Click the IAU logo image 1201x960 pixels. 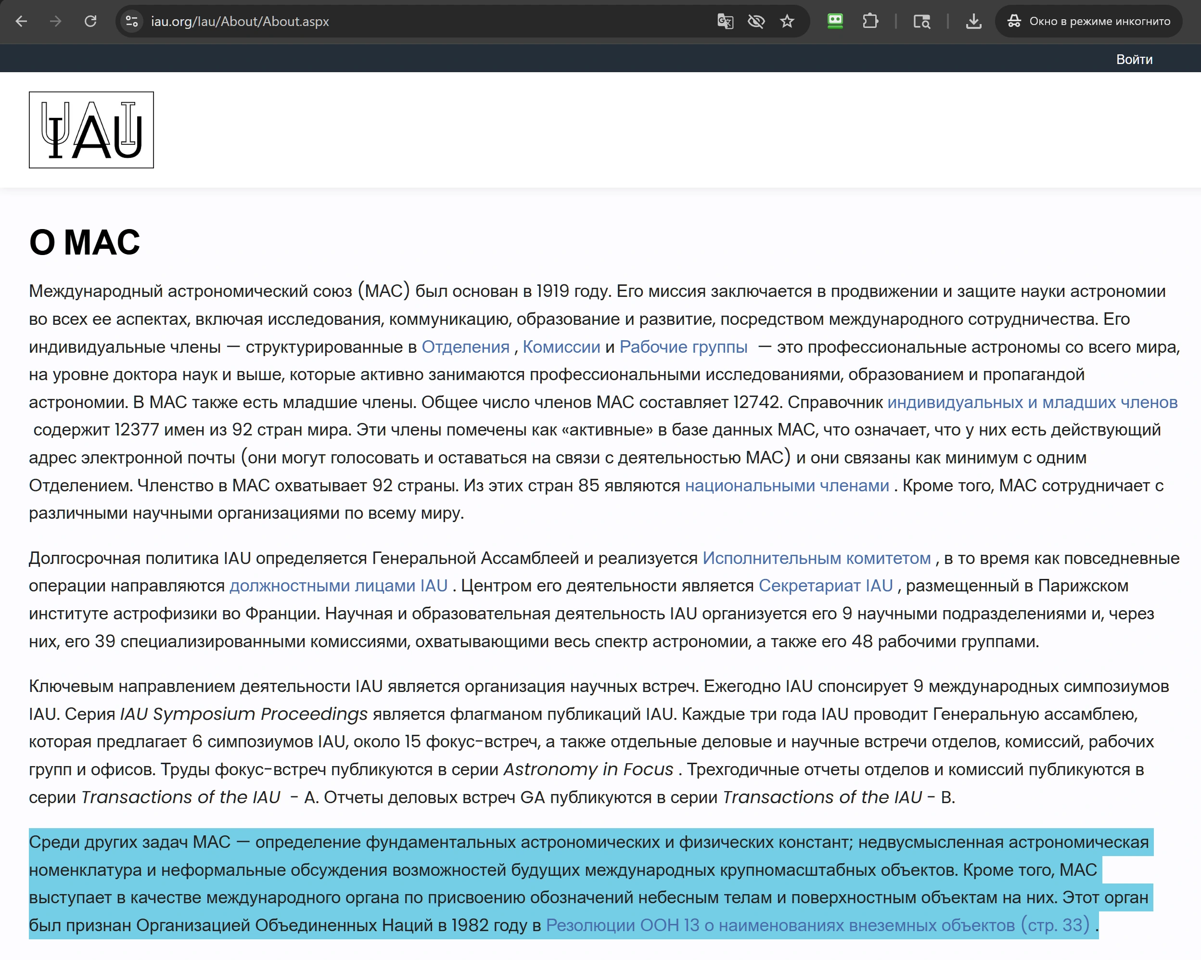[91, 130]
